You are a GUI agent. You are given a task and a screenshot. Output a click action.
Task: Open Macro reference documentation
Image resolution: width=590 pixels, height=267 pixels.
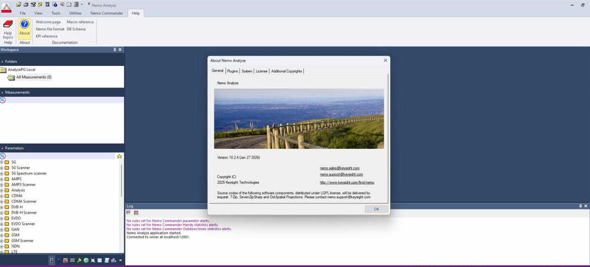(x=80, y=22)
